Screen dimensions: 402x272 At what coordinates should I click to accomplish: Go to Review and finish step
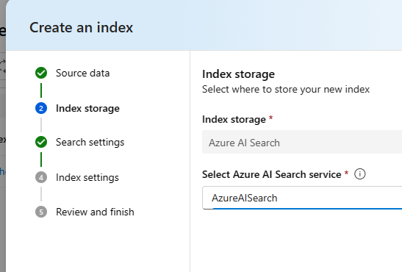point(95,212)
